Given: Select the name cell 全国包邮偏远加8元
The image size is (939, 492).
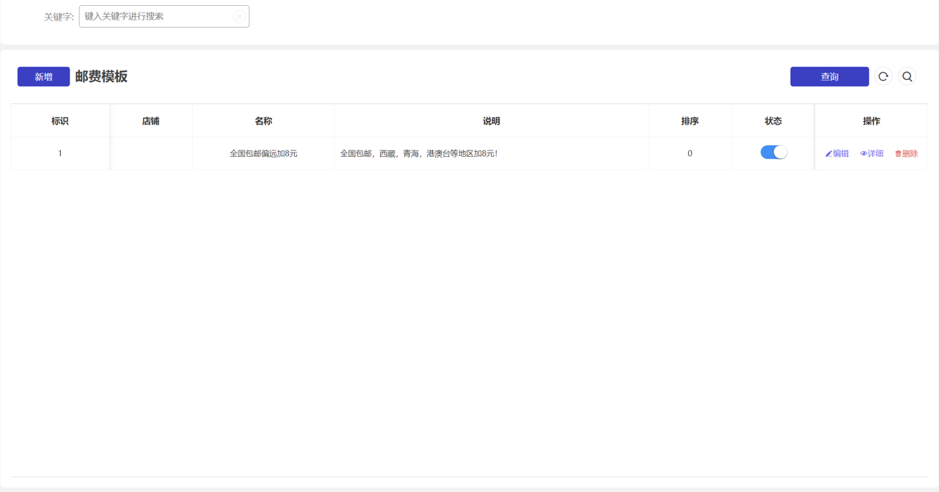Looking at the screenshot, I should click(263, 153).
